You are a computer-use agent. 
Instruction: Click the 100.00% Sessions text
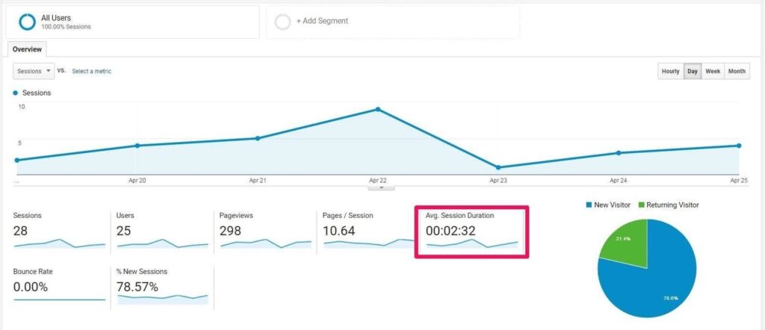[x=66, y=27]
